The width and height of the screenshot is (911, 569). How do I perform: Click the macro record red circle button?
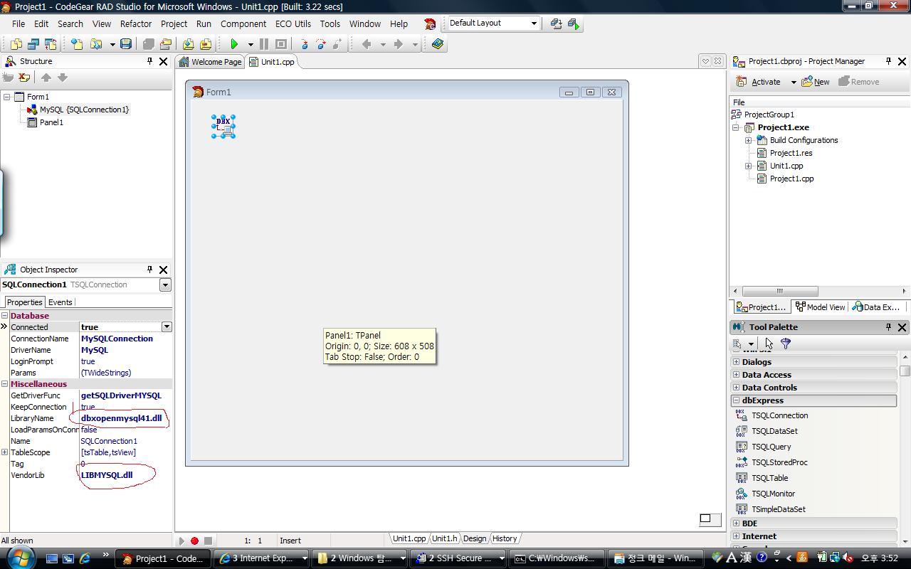[x=194, y=541]
